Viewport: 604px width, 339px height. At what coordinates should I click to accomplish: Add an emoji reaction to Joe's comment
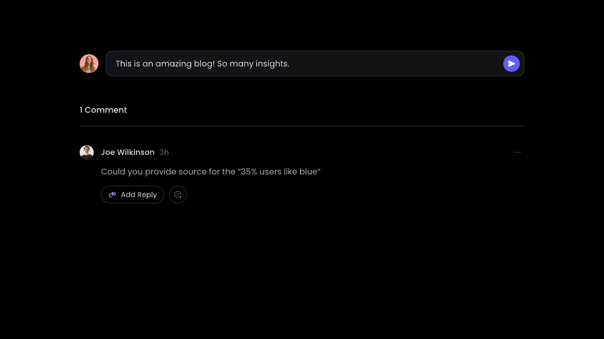tap(178, 194)
